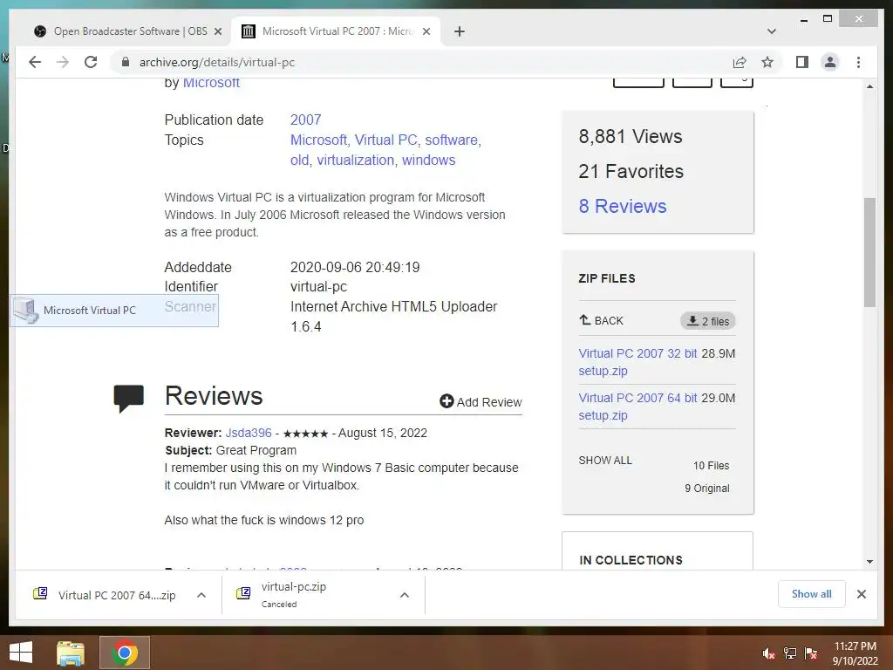
Task: Select the Microsoft Virtual PC 2007 tab
Action: 336,31
